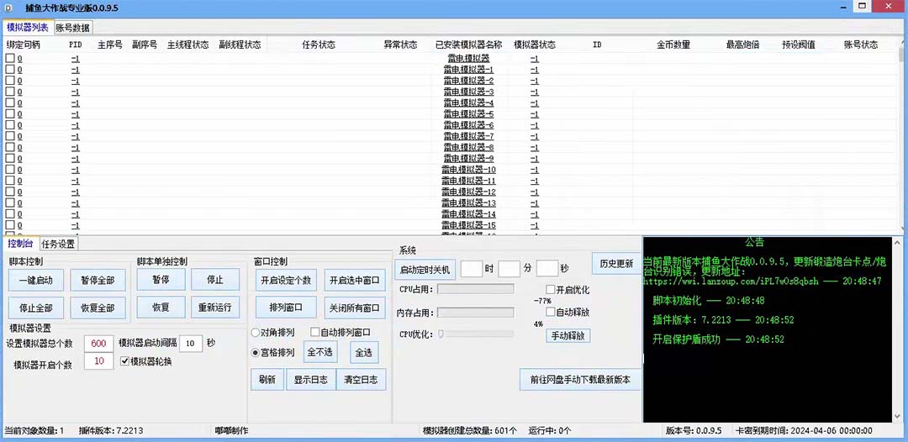Tick the 开启优化 checkbox
Image resolution: width=908 pixels, height=442 pixels.
pyautogui.click(x=550, y=290)
